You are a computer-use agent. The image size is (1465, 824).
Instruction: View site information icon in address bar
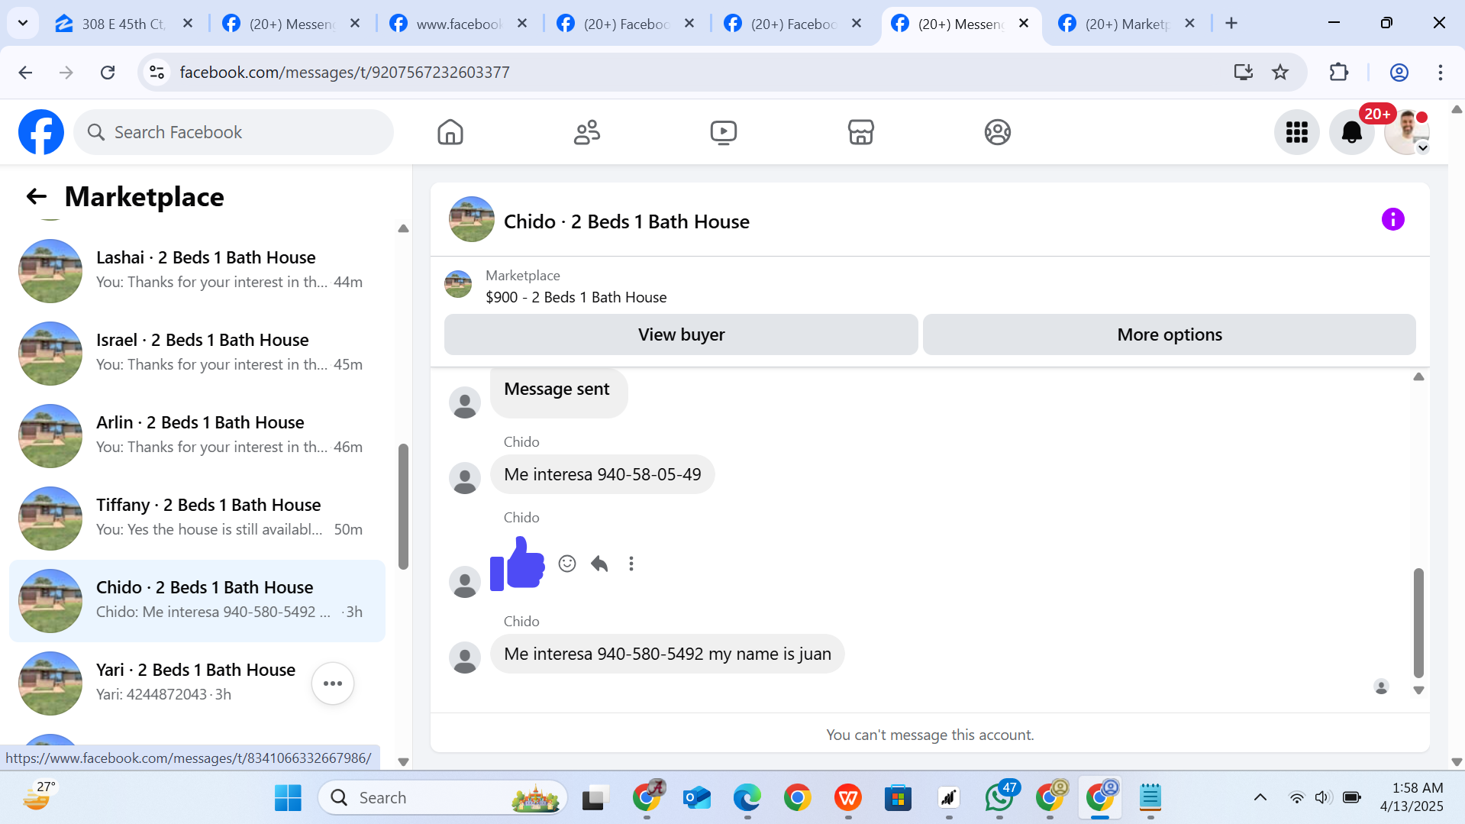tap(157, 73)
